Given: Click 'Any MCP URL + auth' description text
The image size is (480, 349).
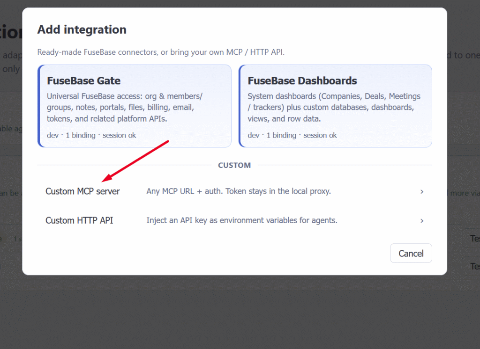Looking at the screenshot, I should click(x=239, y=191).
